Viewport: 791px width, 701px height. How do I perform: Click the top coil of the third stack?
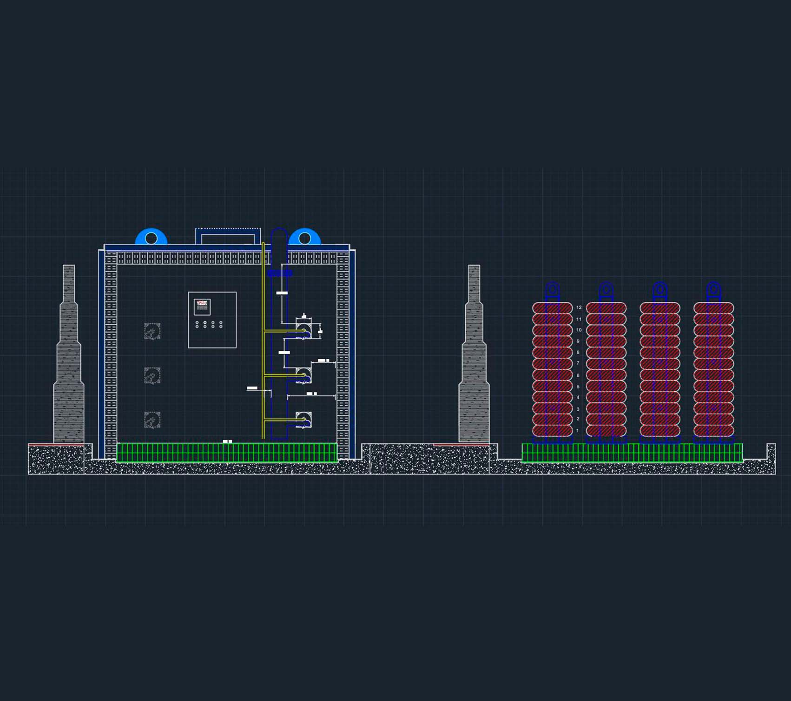[659, 308]
